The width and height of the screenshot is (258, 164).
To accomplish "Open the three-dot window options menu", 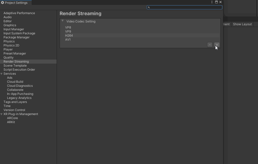I will tap(212, 2).
